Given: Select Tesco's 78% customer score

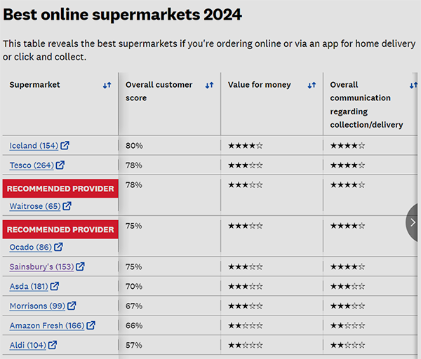Looking at the screenshot, I should click(x=134, y=165).
